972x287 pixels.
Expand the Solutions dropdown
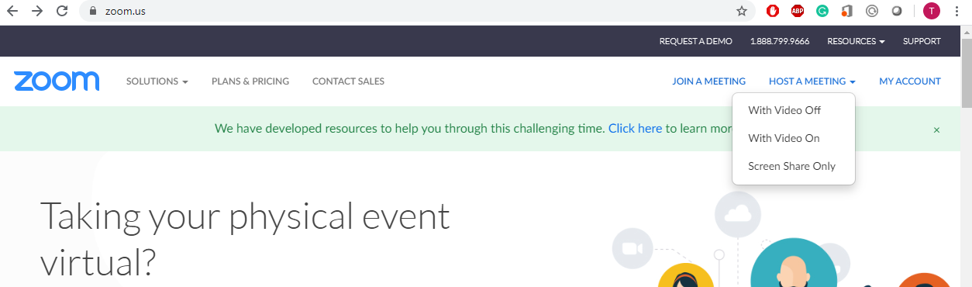click(157, 81)
